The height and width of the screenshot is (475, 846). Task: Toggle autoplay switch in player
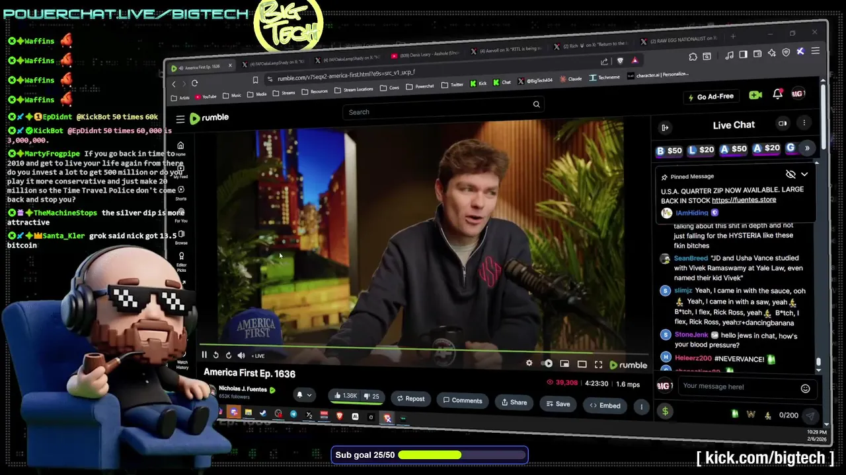[x=547, y=364]
